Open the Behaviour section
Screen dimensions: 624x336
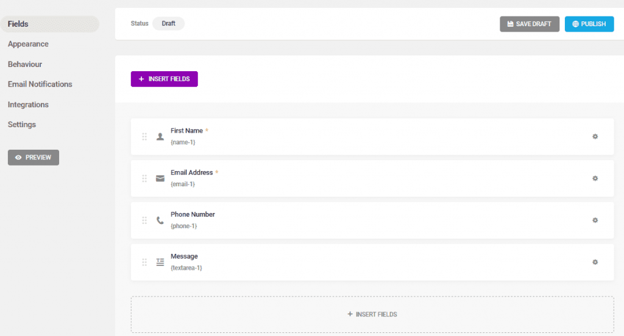pyautogui.click(x=25, y=64)
